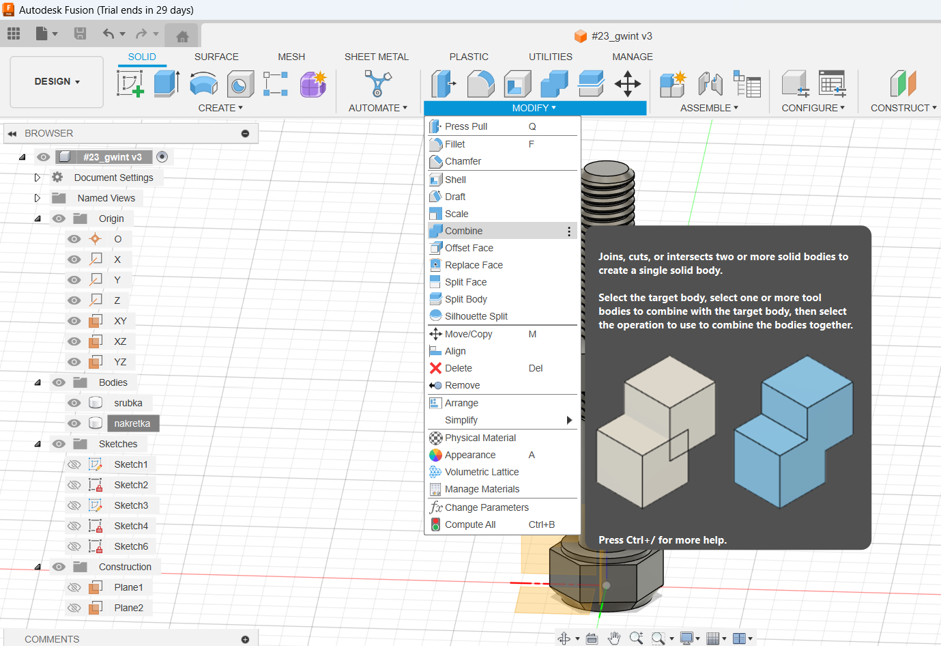
Task: Click the Pan hand navigation icon
Action: pos(614,638)
